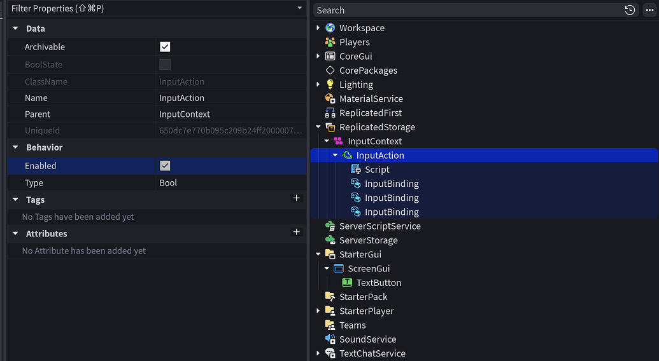
Task: Click the ScreenGui icon
Action: (x=338, y=268)
